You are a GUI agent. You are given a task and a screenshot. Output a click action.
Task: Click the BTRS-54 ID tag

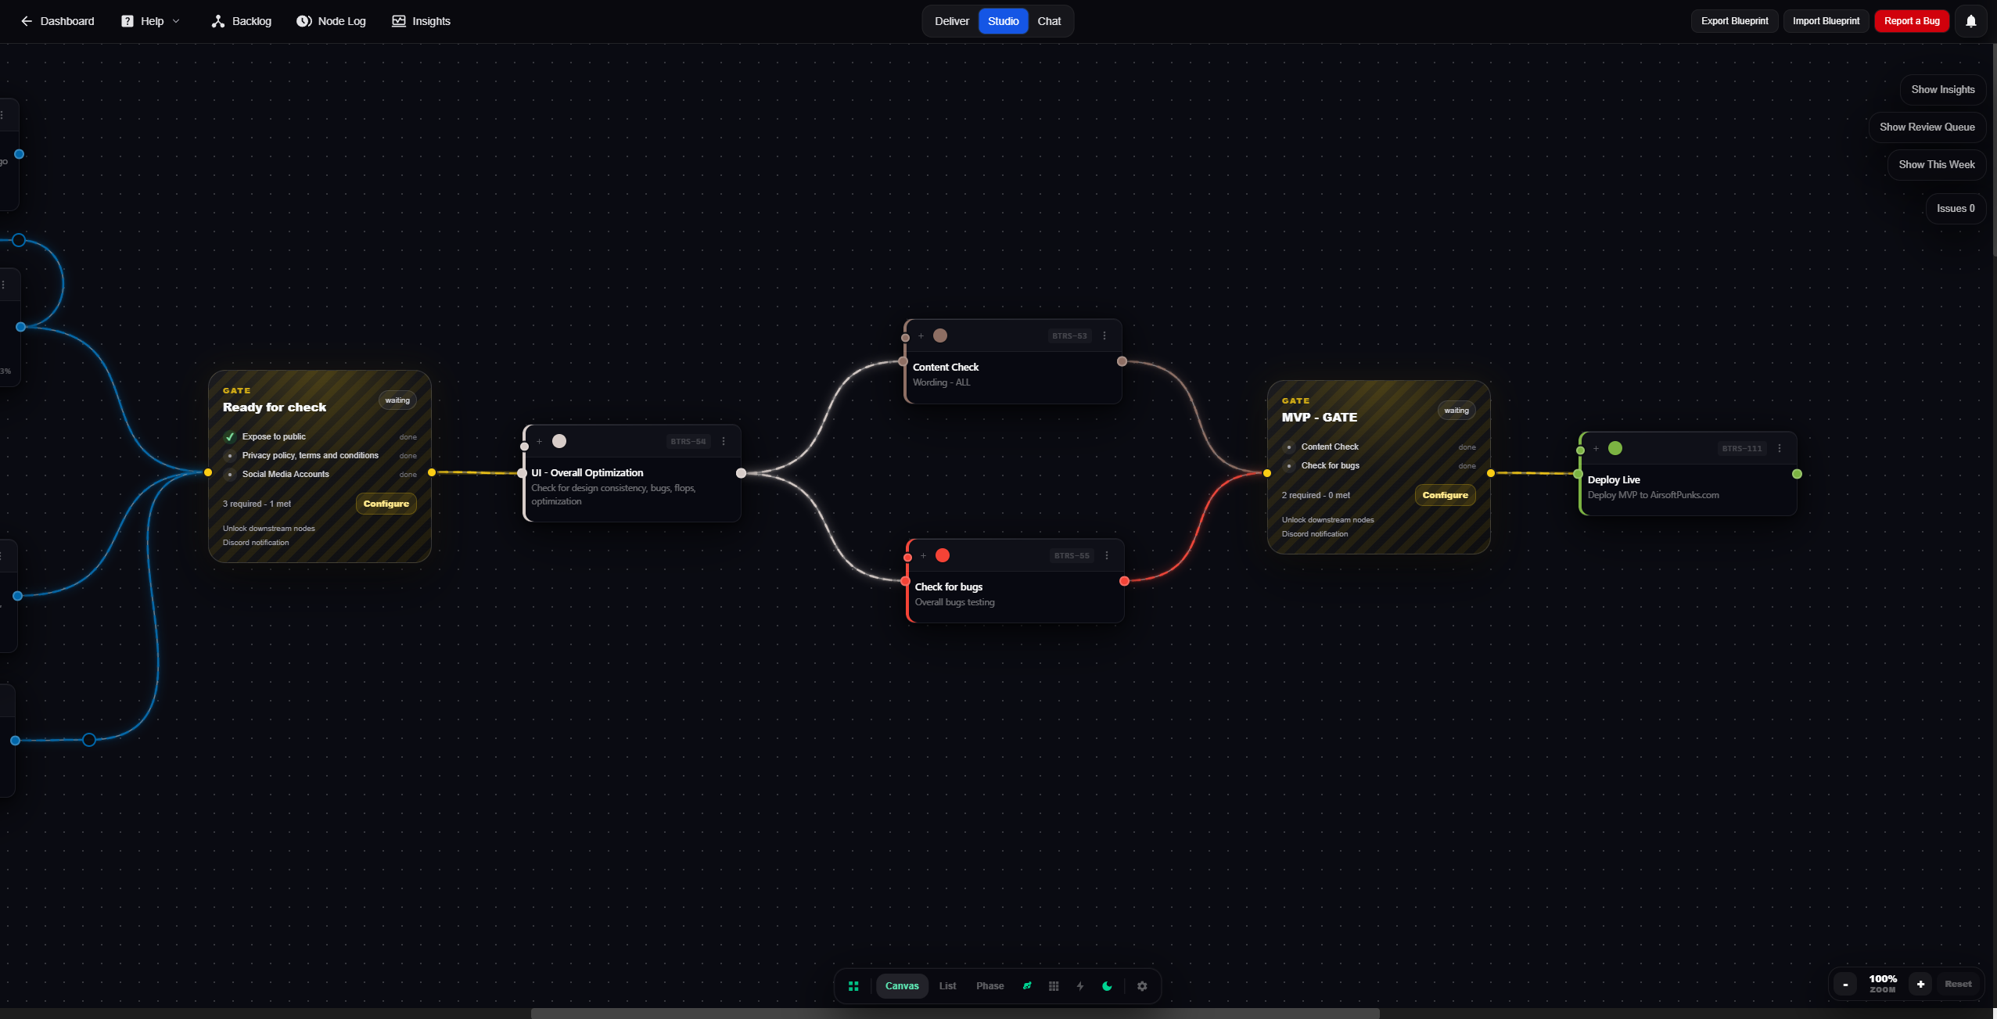pyautogui.click(x=688, y=441)
